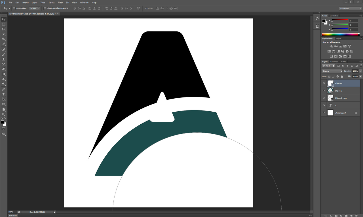This screenshot has height=217, width=363.
Task: Select the Pen tool
Action: [x=4, y=89]
